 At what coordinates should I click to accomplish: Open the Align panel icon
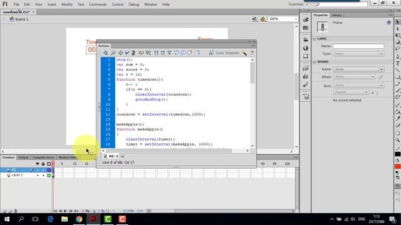click(306, 39)
